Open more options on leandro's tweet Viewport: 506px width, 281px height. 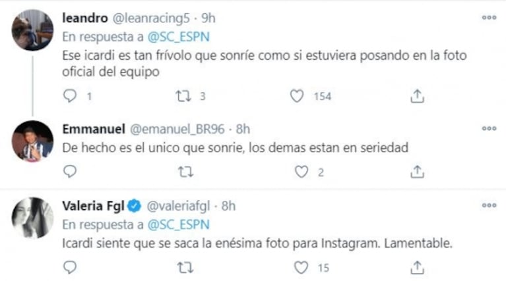(x=489, y=18)
